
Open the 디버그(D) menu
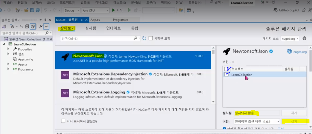coord(102,3)
